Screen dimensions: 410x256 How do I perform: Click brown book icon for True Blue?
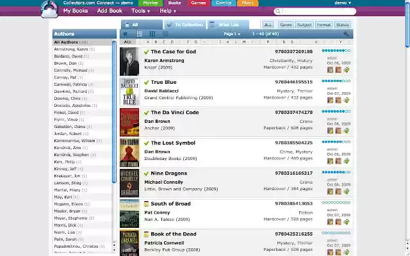pos(338,100)
